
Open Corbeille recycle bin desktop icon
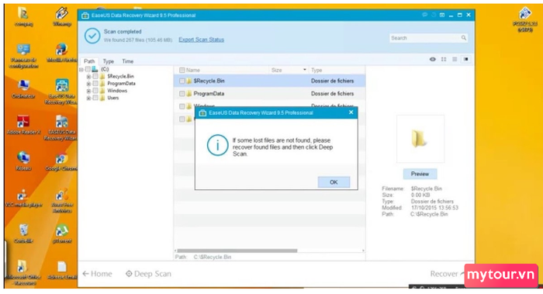click(x=23, y=233)
